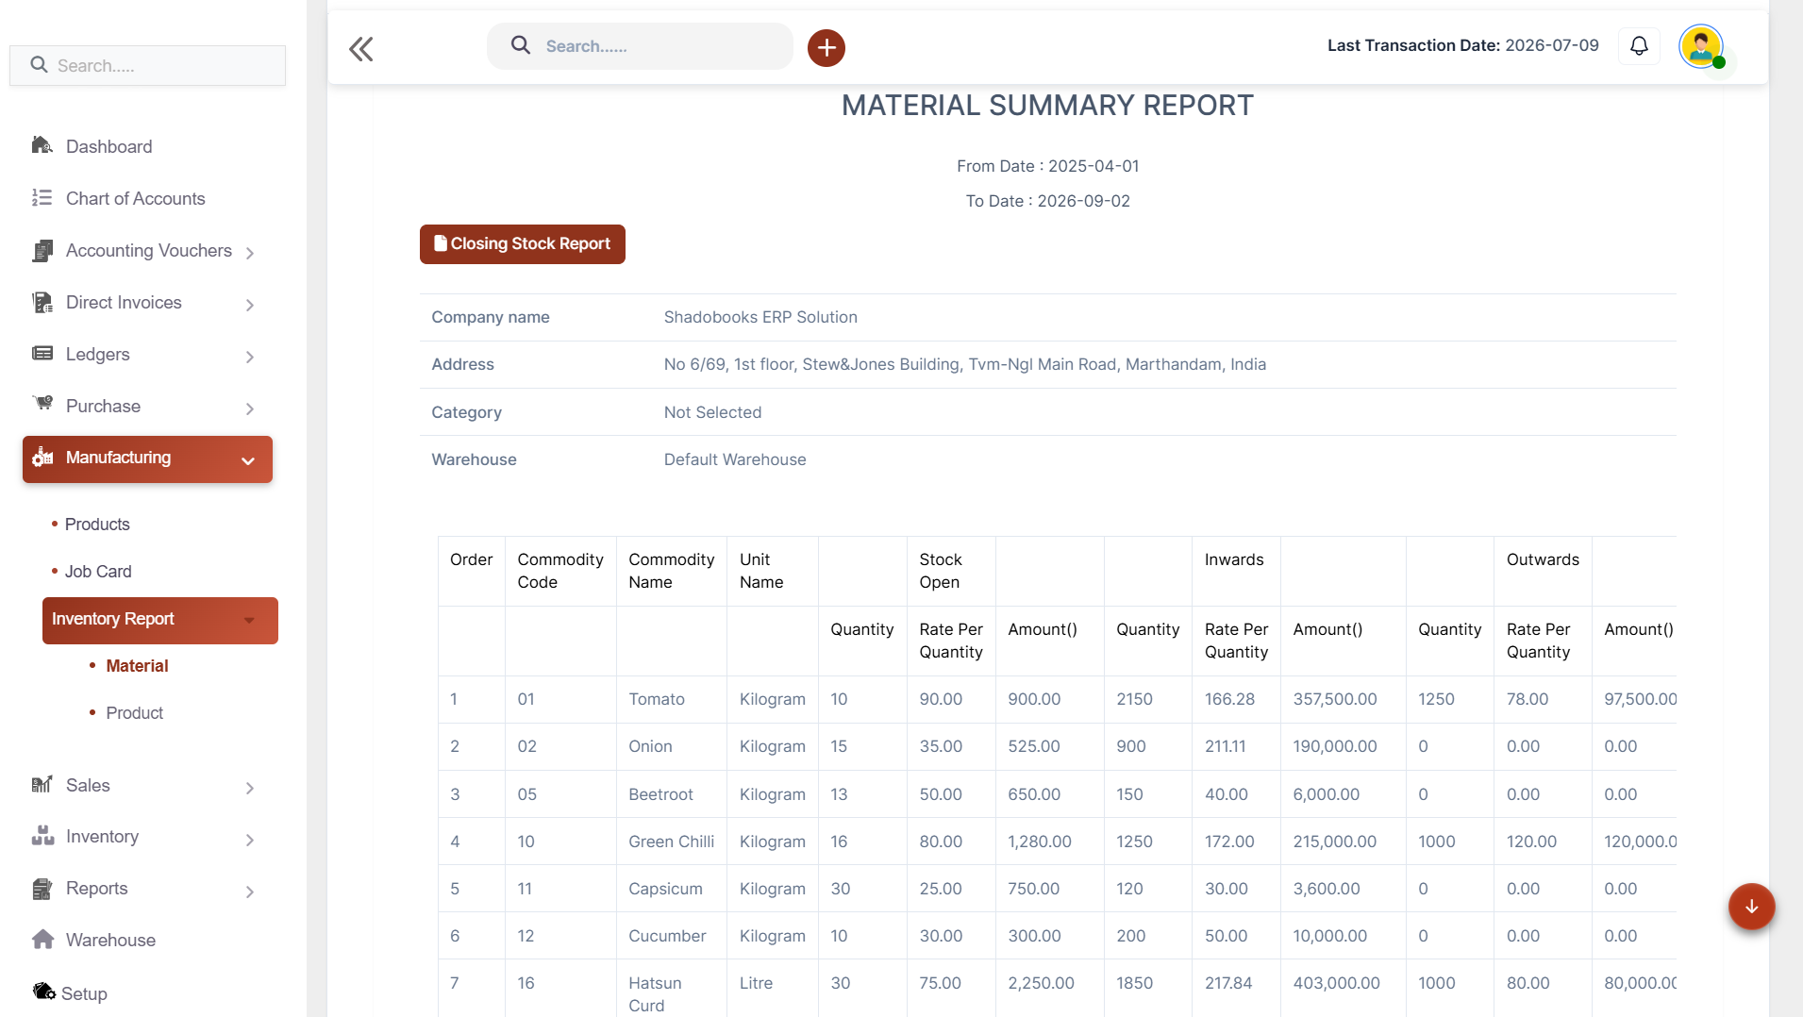Expand Accounting Vouchers chevron
Image resolution: width=1803 pixels, height=1017 pixels.
coord(250,252)
